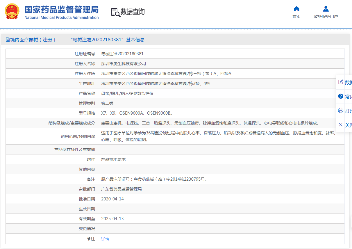Screen dimensions: 352x249
Task: Open the 详情 details link
Action: pyautogui.click(x=105, y=239)
